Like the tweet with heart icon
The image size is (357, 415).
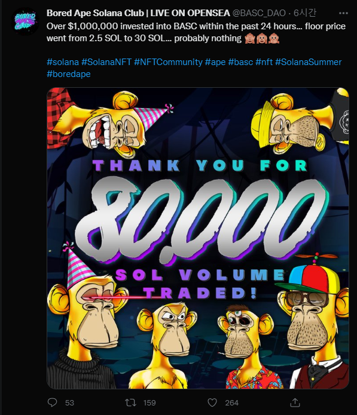point(212,402)
